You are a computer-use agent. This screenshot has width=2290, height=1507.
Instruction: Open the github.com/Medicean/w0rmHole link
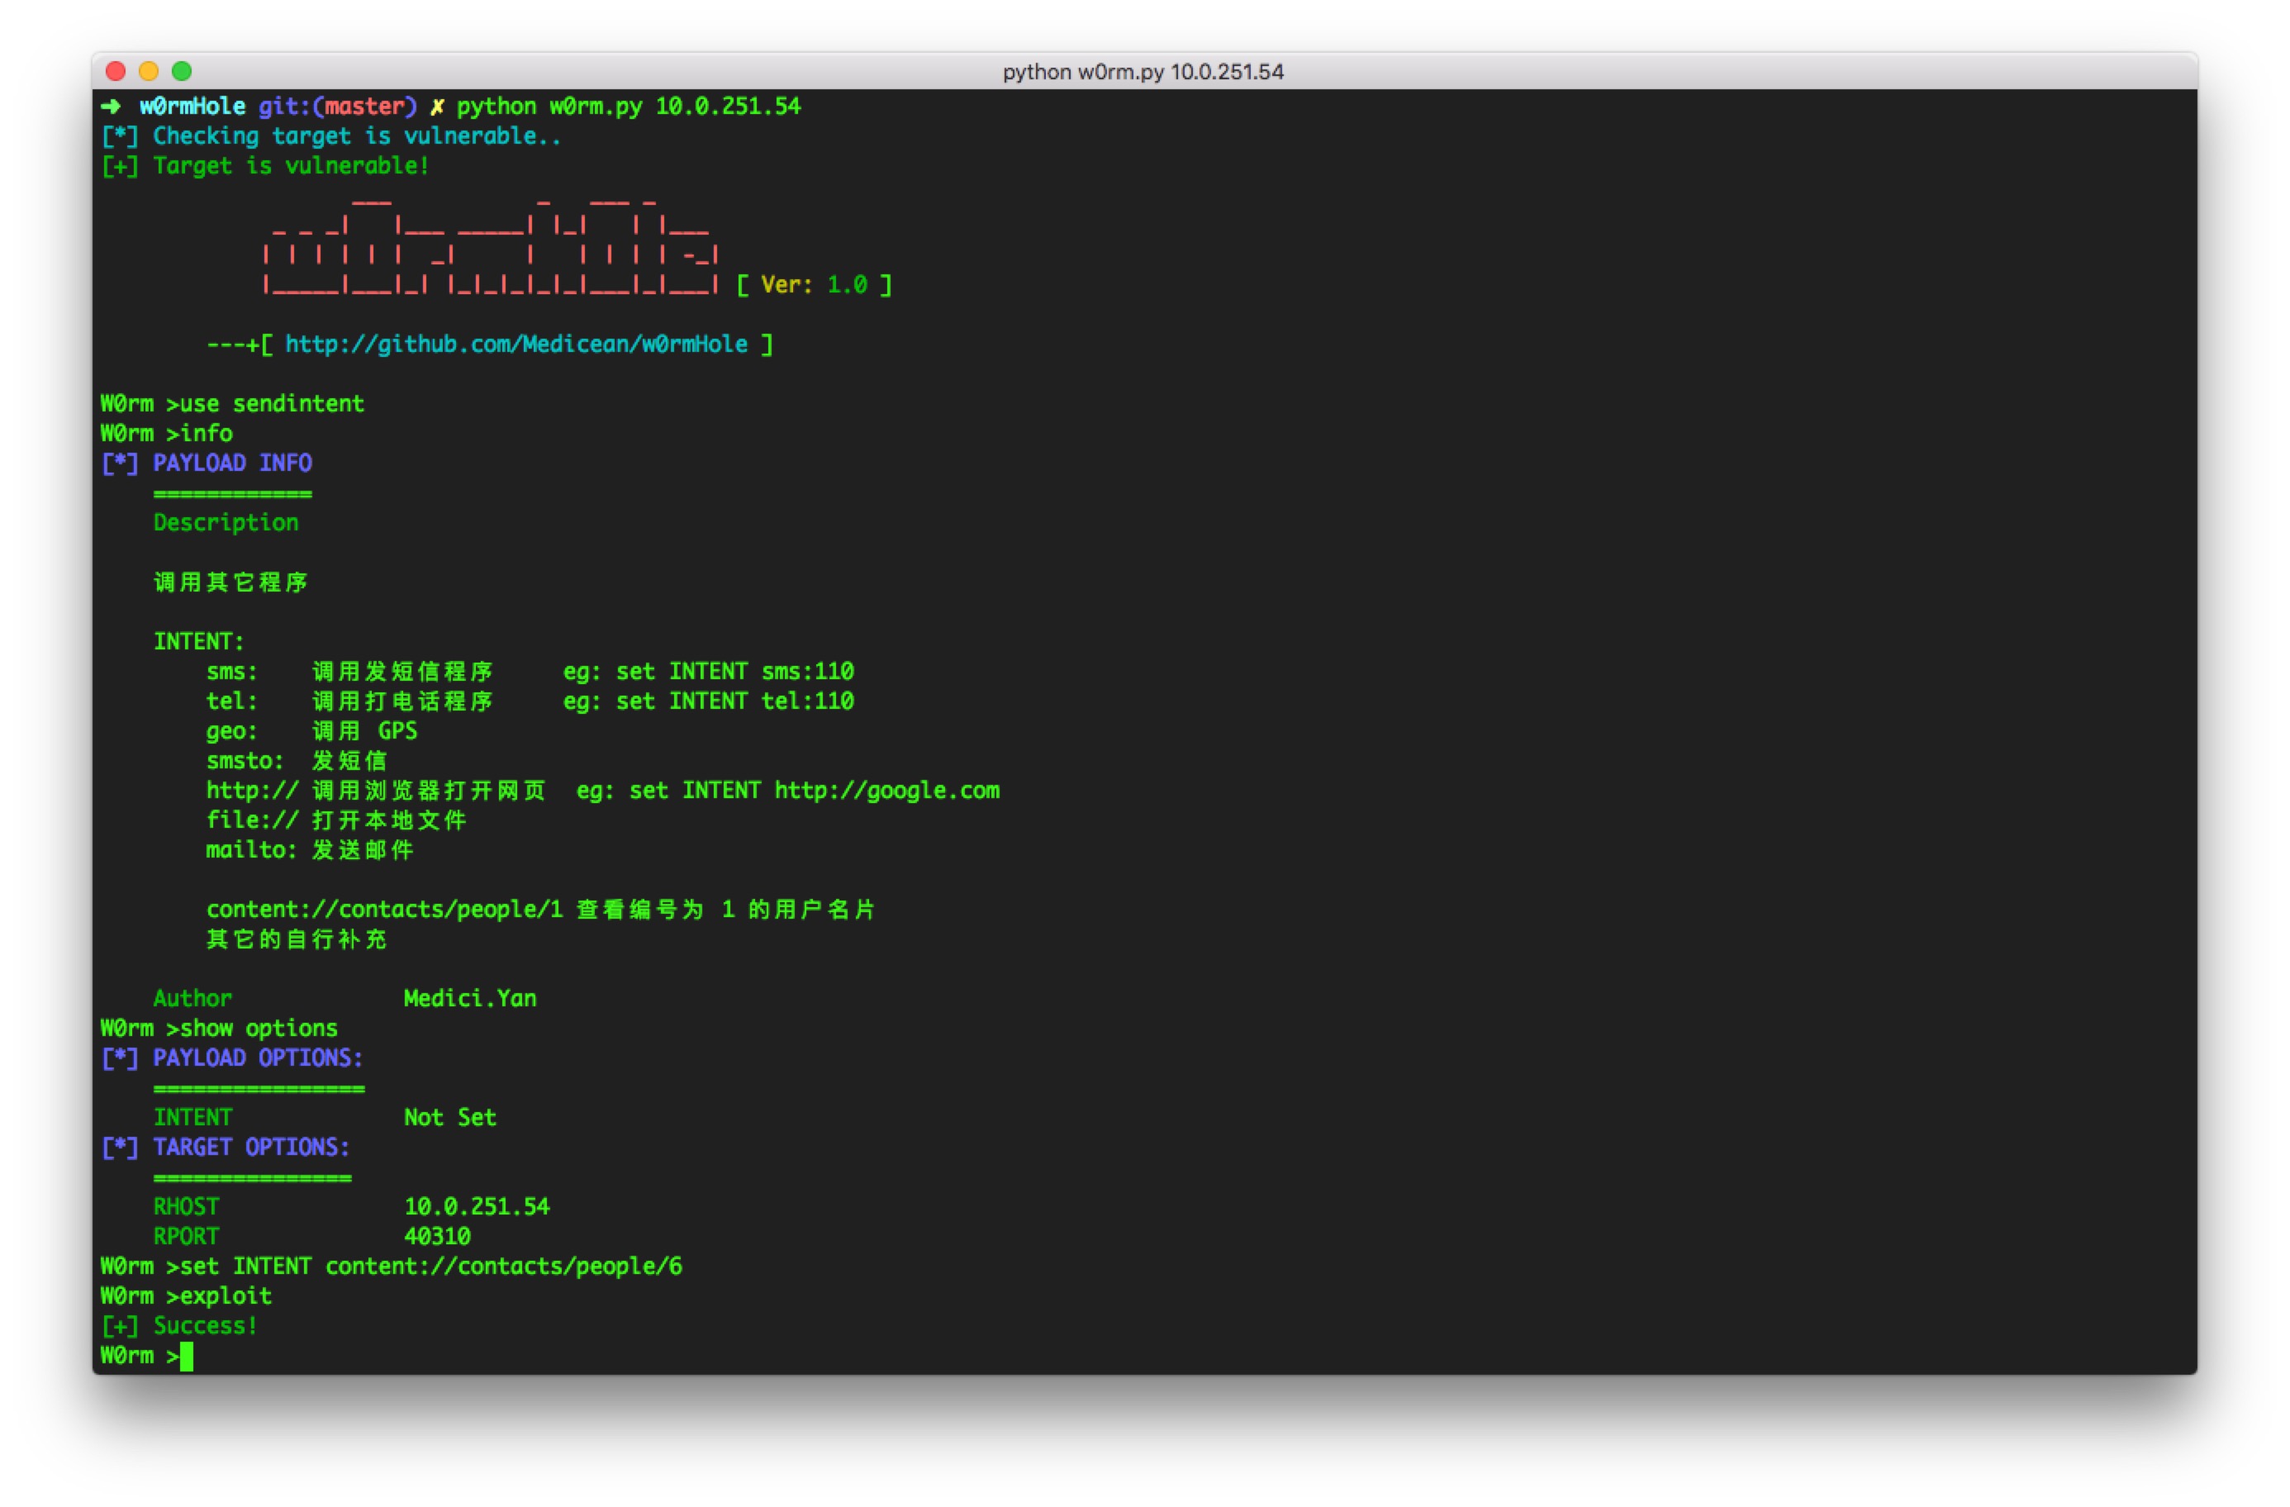pos(515,345)
